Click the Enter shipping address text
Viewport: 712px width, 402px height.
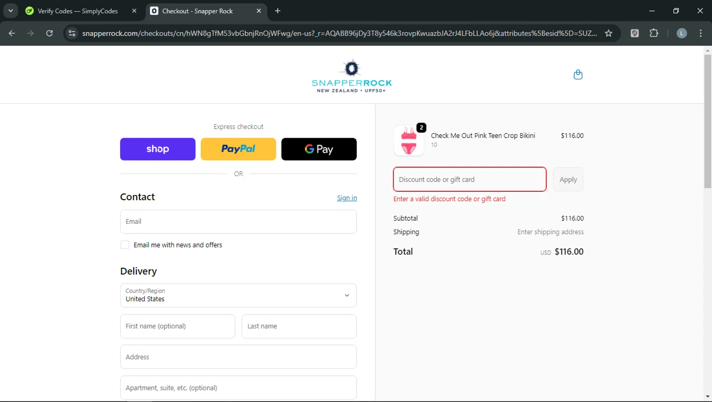(x=551, y=232)
